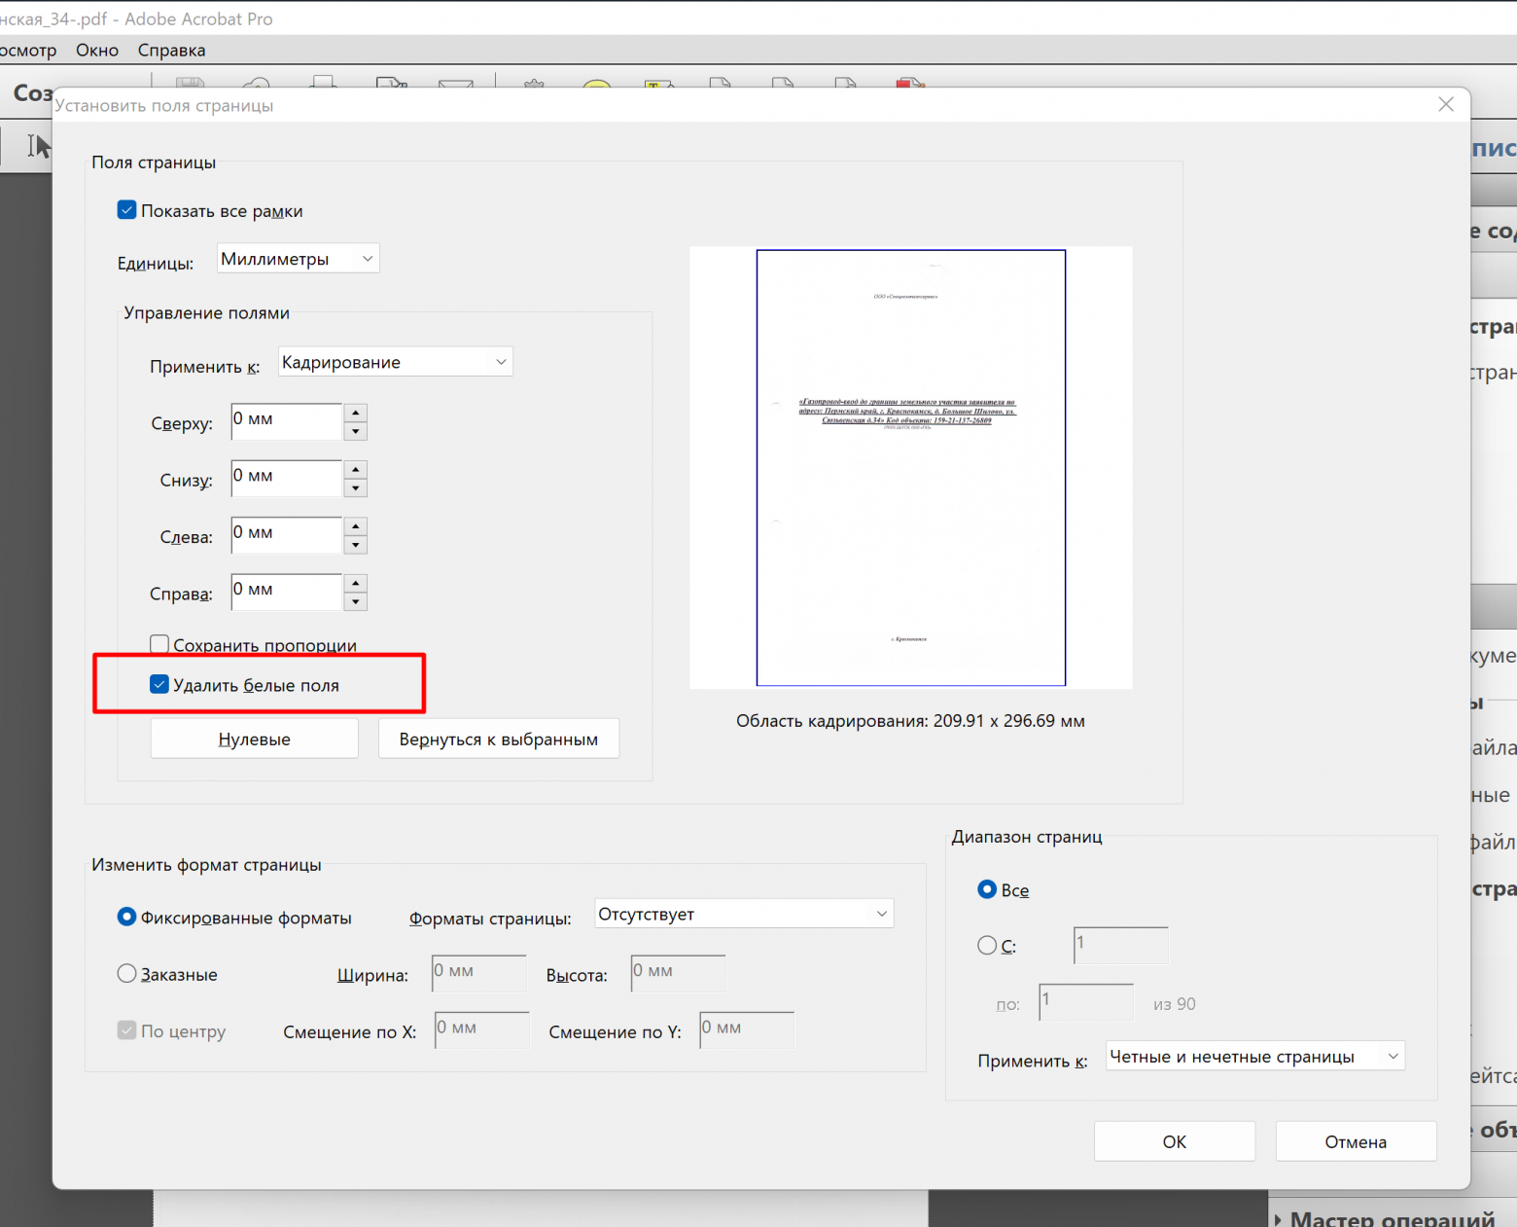Click the С: start page field

[x=1121, y=945]
